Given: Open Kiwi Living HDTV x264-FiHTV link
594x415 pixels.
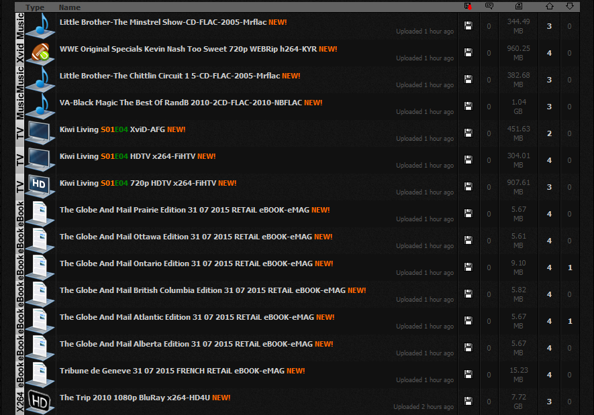Looking at the screenshot, I should coord(128,156).
